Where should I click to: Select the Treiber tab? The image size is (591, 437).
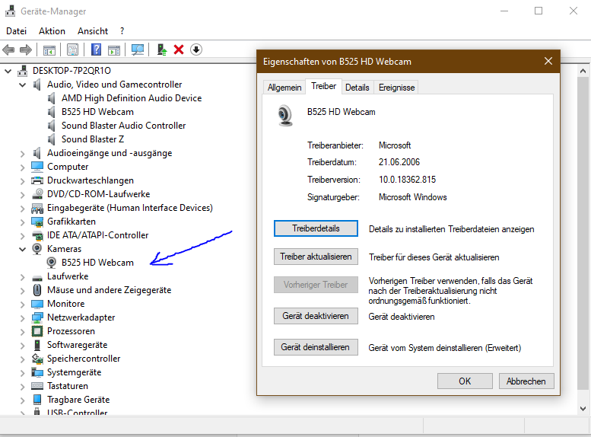(323, 86)
